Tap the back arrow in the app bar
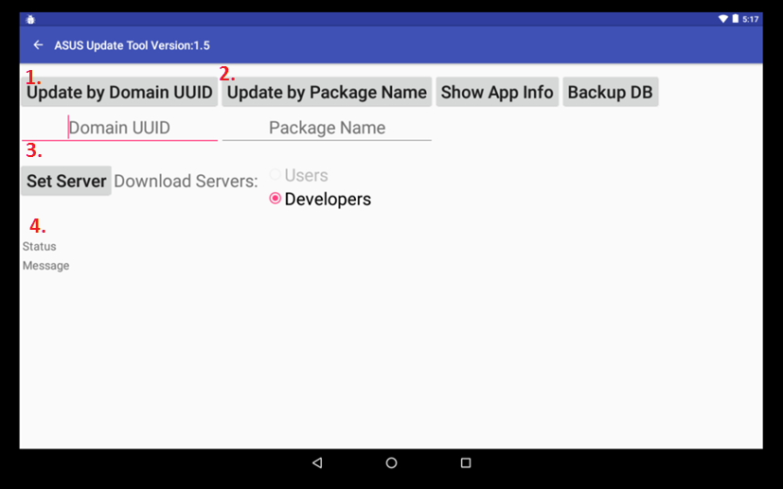 (x=38, y=44)
